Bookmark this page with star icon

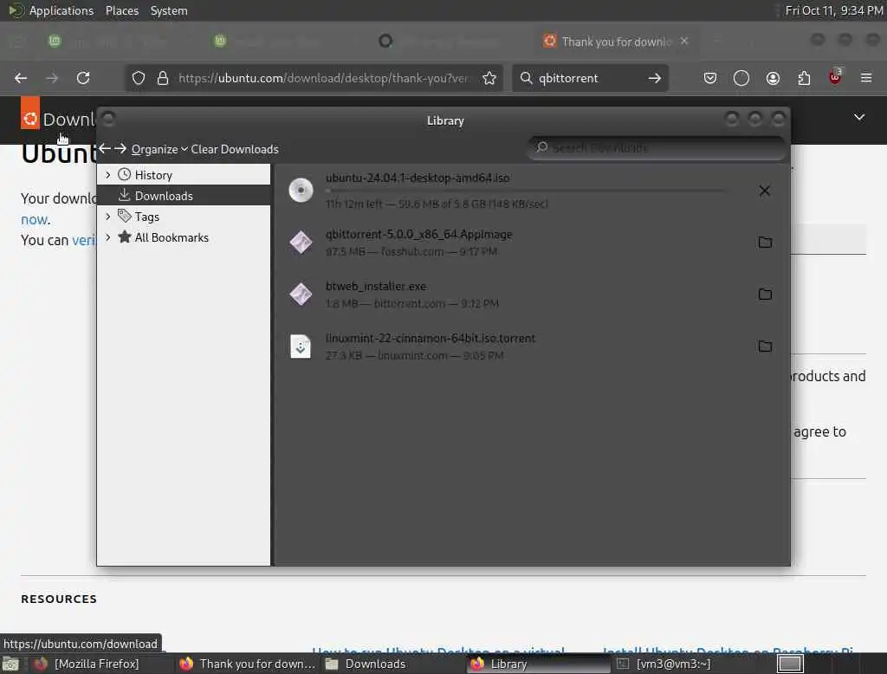(489, 78)
